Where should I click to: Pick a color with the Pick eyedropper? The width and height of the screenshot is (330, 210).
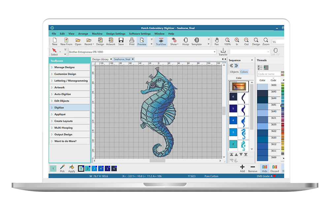click(62, 169)
